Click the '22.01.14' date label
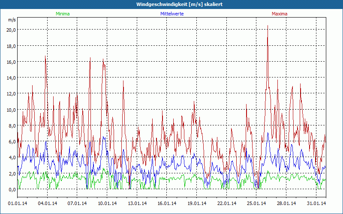 point(227,203)
